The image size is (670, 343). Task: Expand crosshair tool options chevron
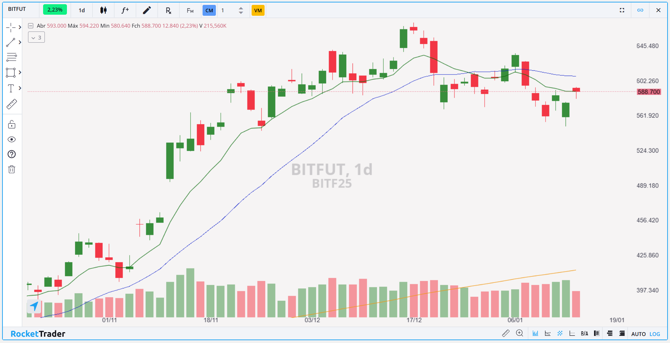click(x=20, y=27)
